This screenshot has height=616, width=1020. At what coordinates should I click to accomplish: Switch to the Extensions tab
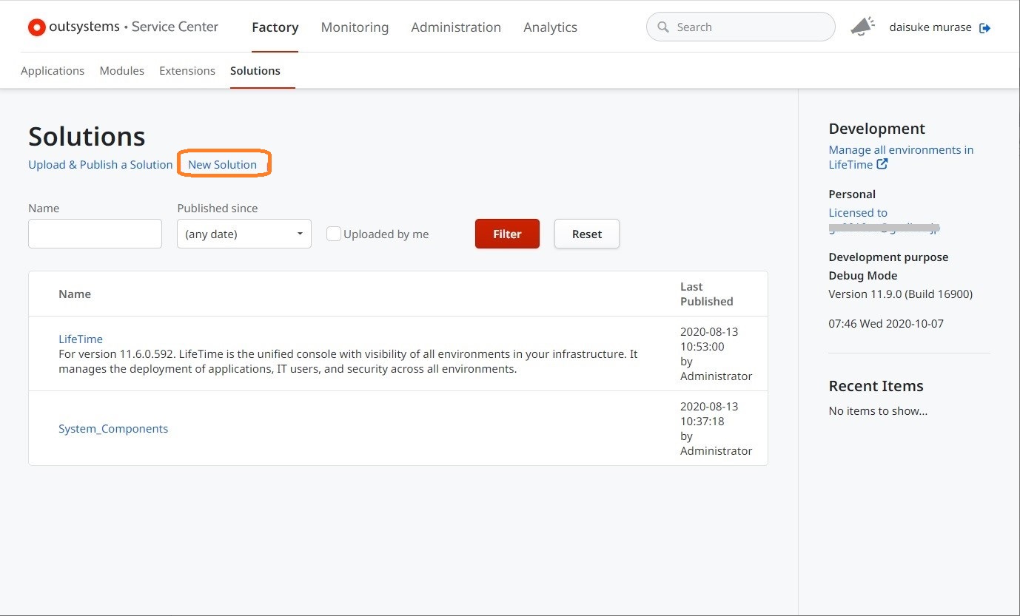[x=187, y=71]
